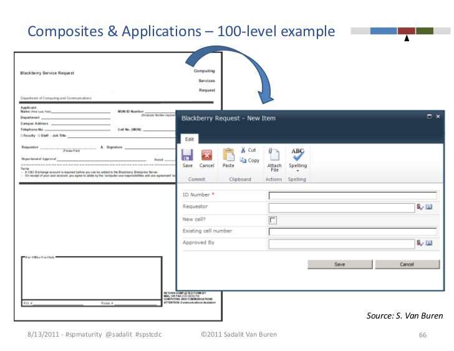Click the Existing cell number field
The width and height of the screenshot is (454, 351).
(x=353, y=231)
